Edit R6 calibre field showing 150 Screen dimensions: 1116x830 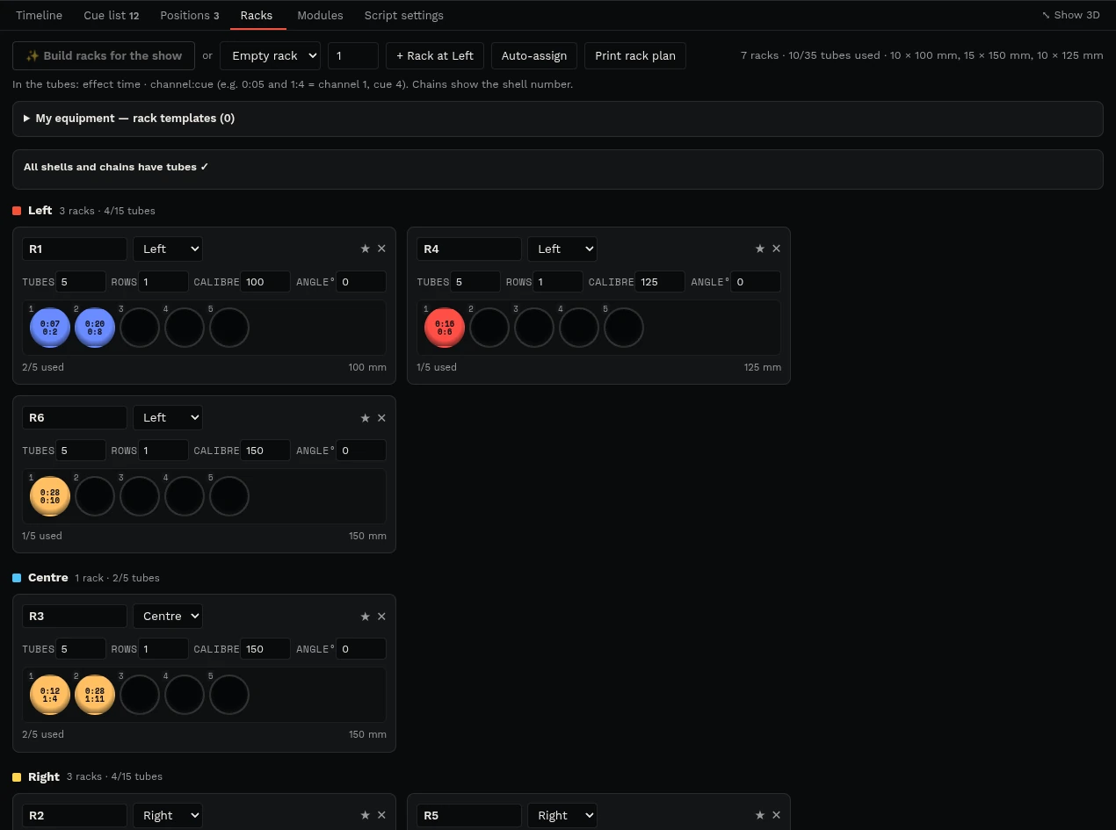[265, 451]
